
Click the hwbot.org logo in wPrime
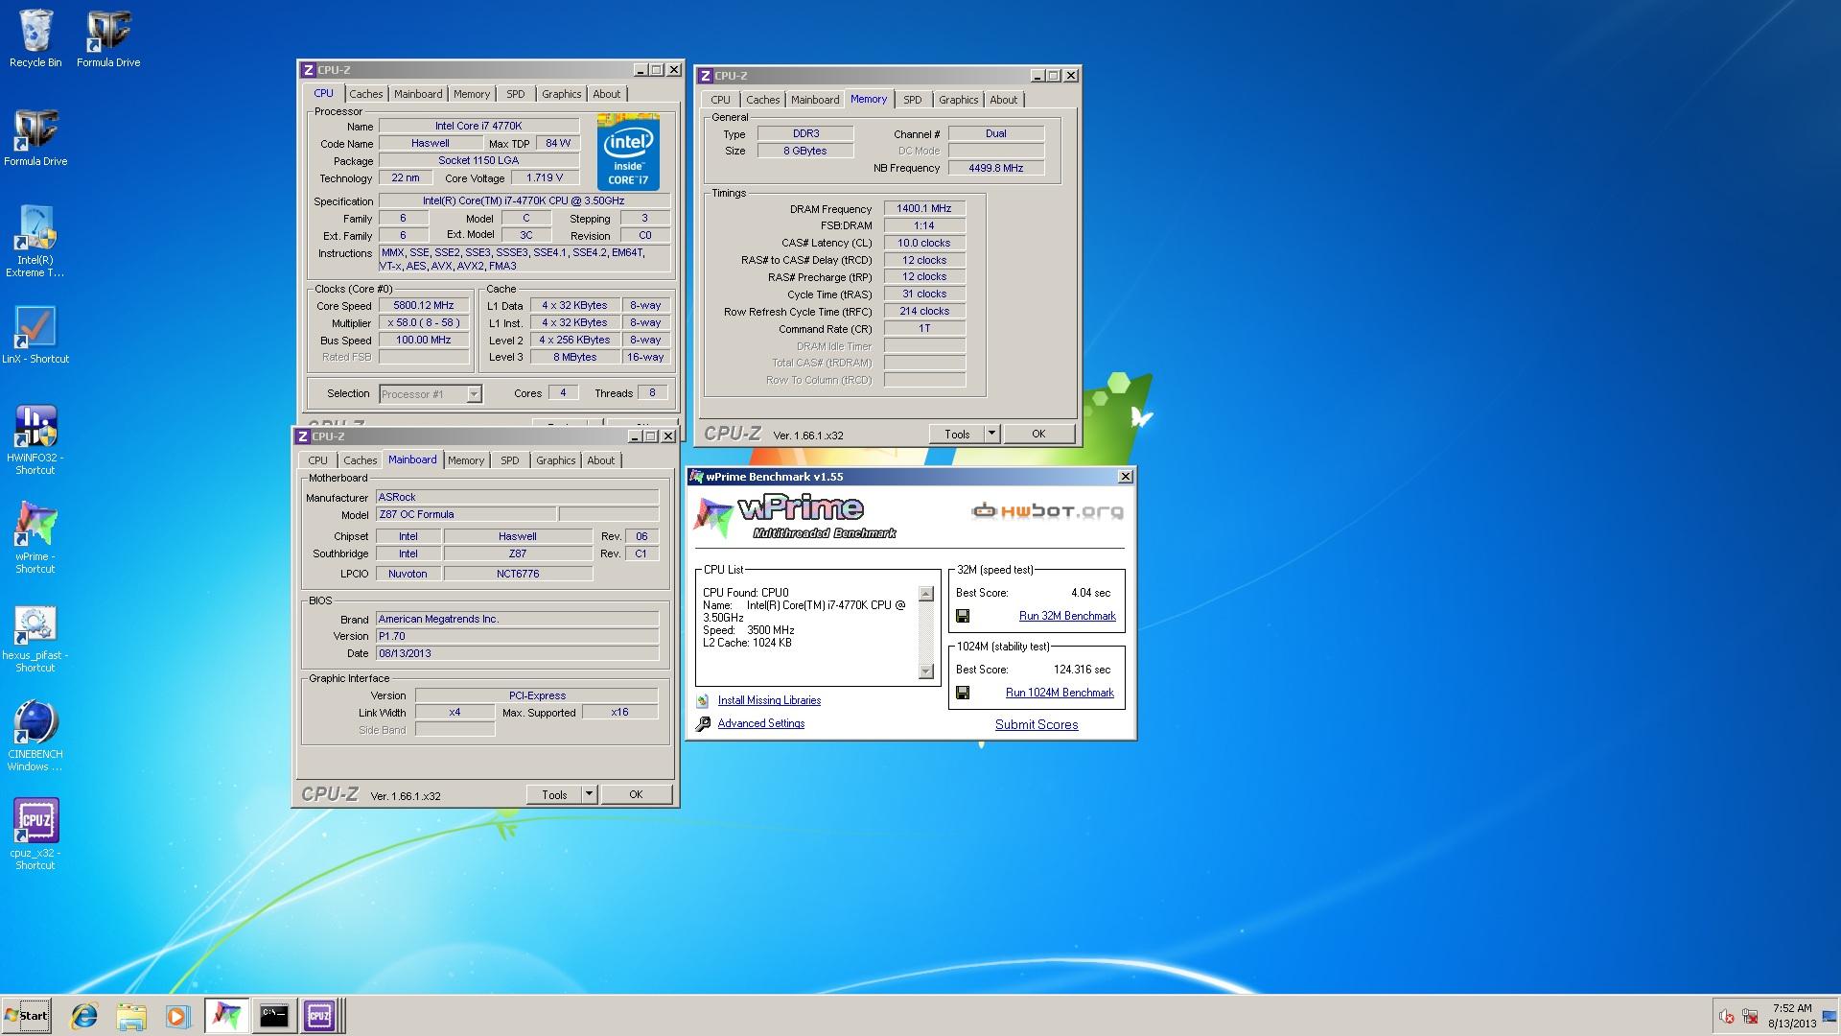(x=1047, y=511)
